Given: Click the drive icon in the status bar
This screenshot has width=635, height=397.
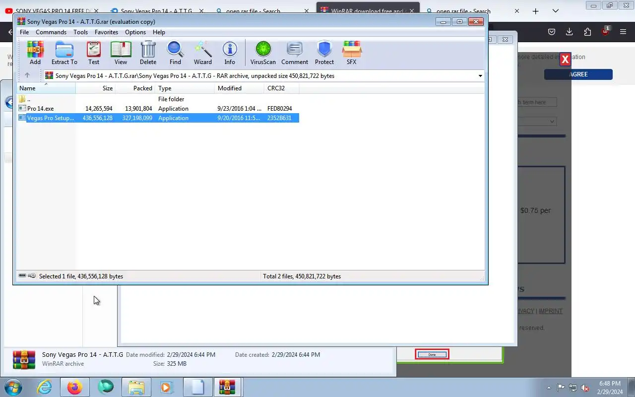Looking at the screenshot, I should (x=22, y=276).
